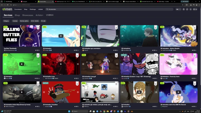Image resolution: width=201 pixels, height=113 pixels.
Task: Bookmark the 2d Animation - Frame by frame service
Action: 195,56
